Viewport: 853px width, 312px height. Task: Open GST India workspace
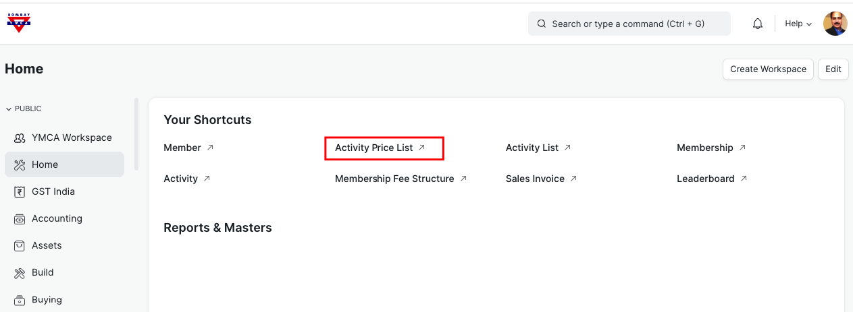coord(53,191)
